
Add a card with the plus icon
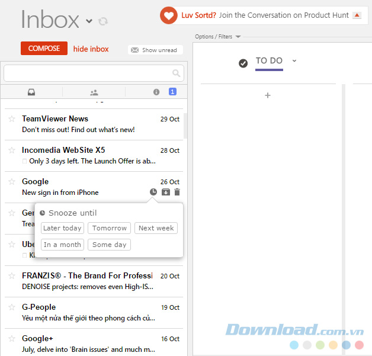coord(268,95)
